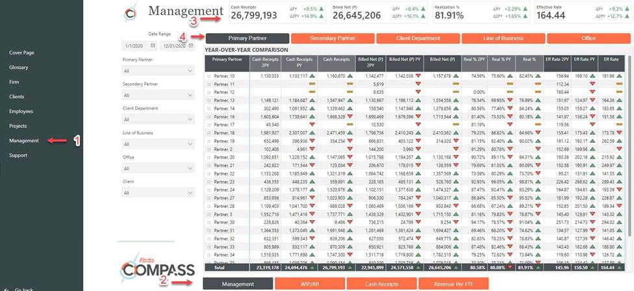Open the start date calendar picker icon
Image resolution: width=634 pixels, height=291 pixels.
tap(153, 45)
